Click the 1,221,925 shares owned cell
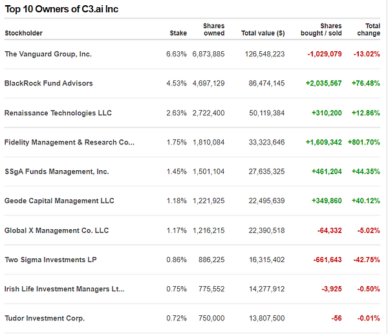The width and height of the screenshot is (388, 334). pyautogui.click(x=209, y=201)
